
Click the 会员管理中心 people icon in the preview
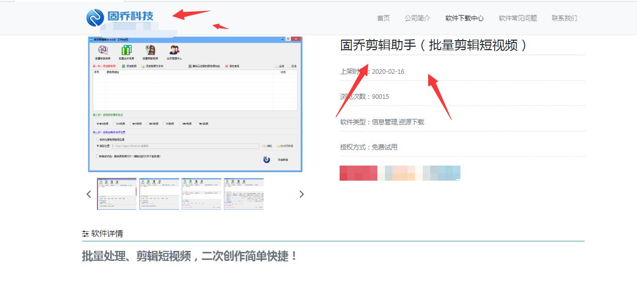pyautogui.click(x=174, y=50)
